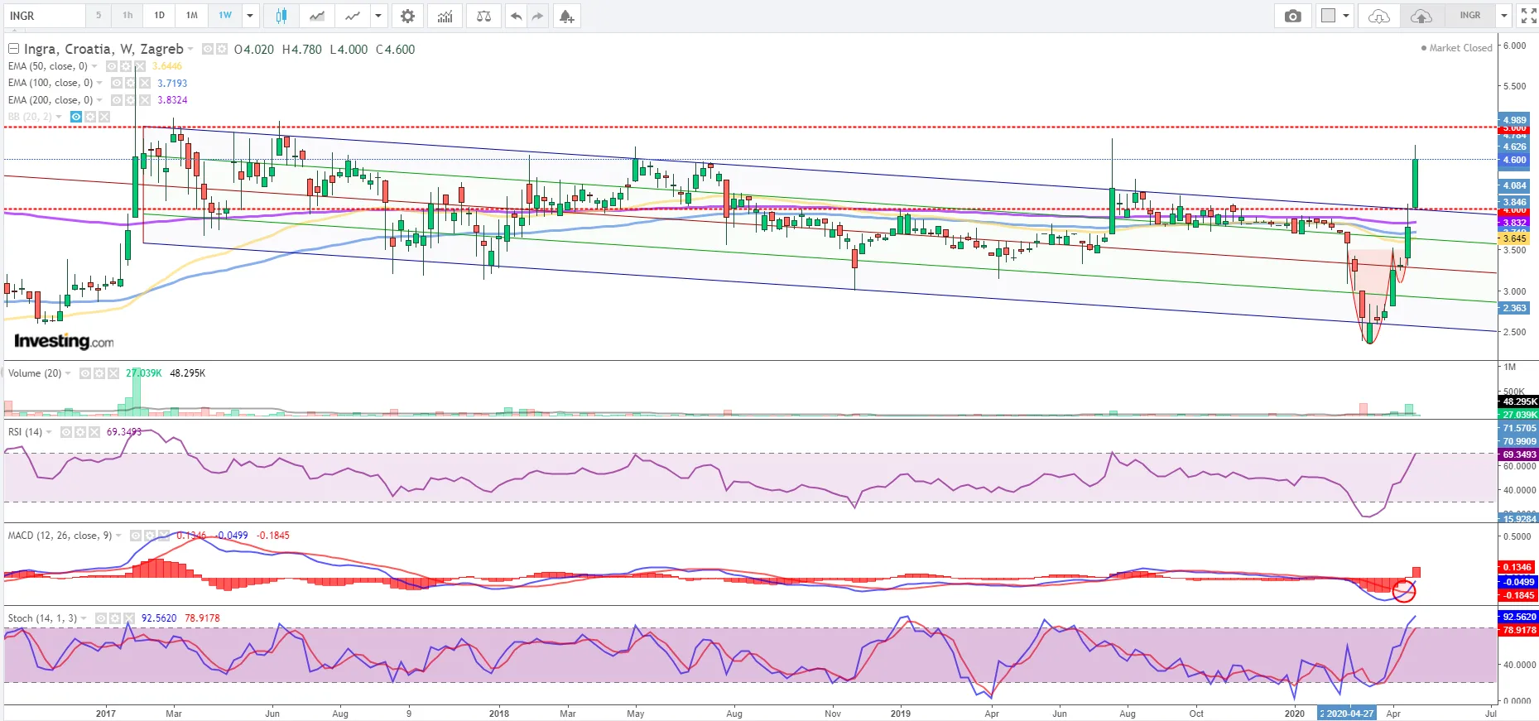
Task: Open the indicators menu icon
Action: [x=445, y=16]
